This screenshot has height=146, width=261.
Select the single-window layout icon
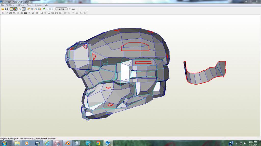tap(52, 9)
